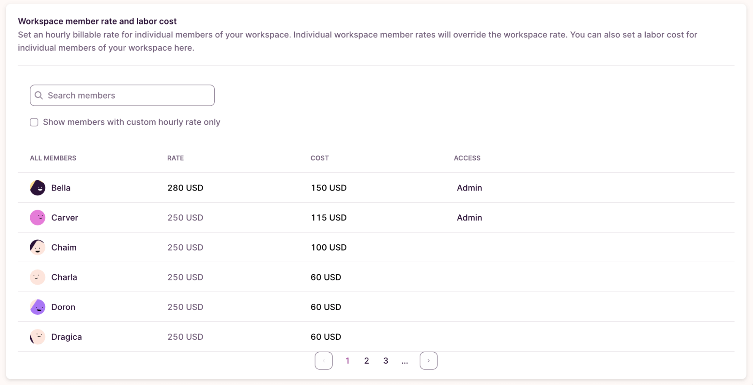Click the pagination ellipsis for more pages

coord(405,361)
